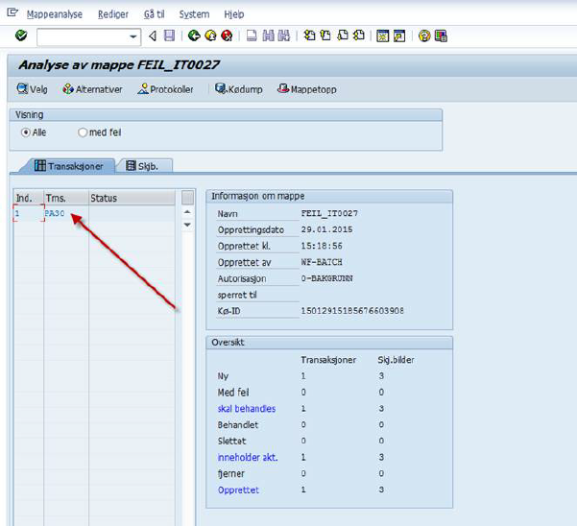Click the Save diskette icon
The width and height of the screenshot is (577, 526).
(x=169, y=36)
